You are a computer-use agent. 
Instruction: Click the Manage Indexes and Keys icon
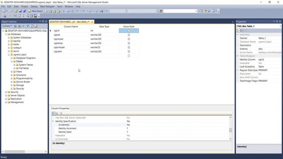[x=19, y=16]
